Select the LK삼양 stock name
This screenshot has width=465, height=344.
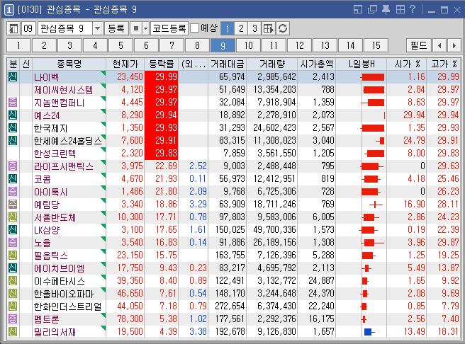[47, 230]
